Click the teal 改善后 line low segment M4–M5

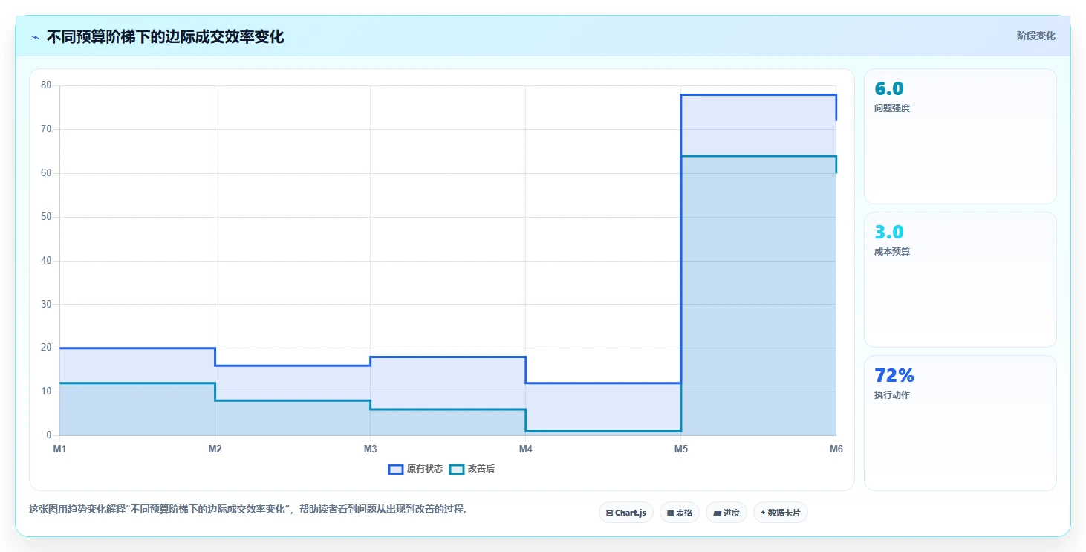tap(603, 431)
